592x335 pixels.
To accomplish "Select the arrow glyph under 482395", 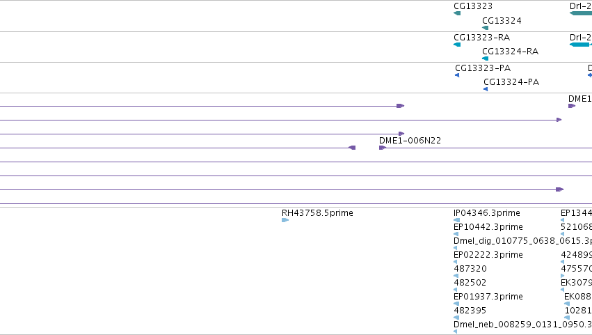I will (456, 318).
